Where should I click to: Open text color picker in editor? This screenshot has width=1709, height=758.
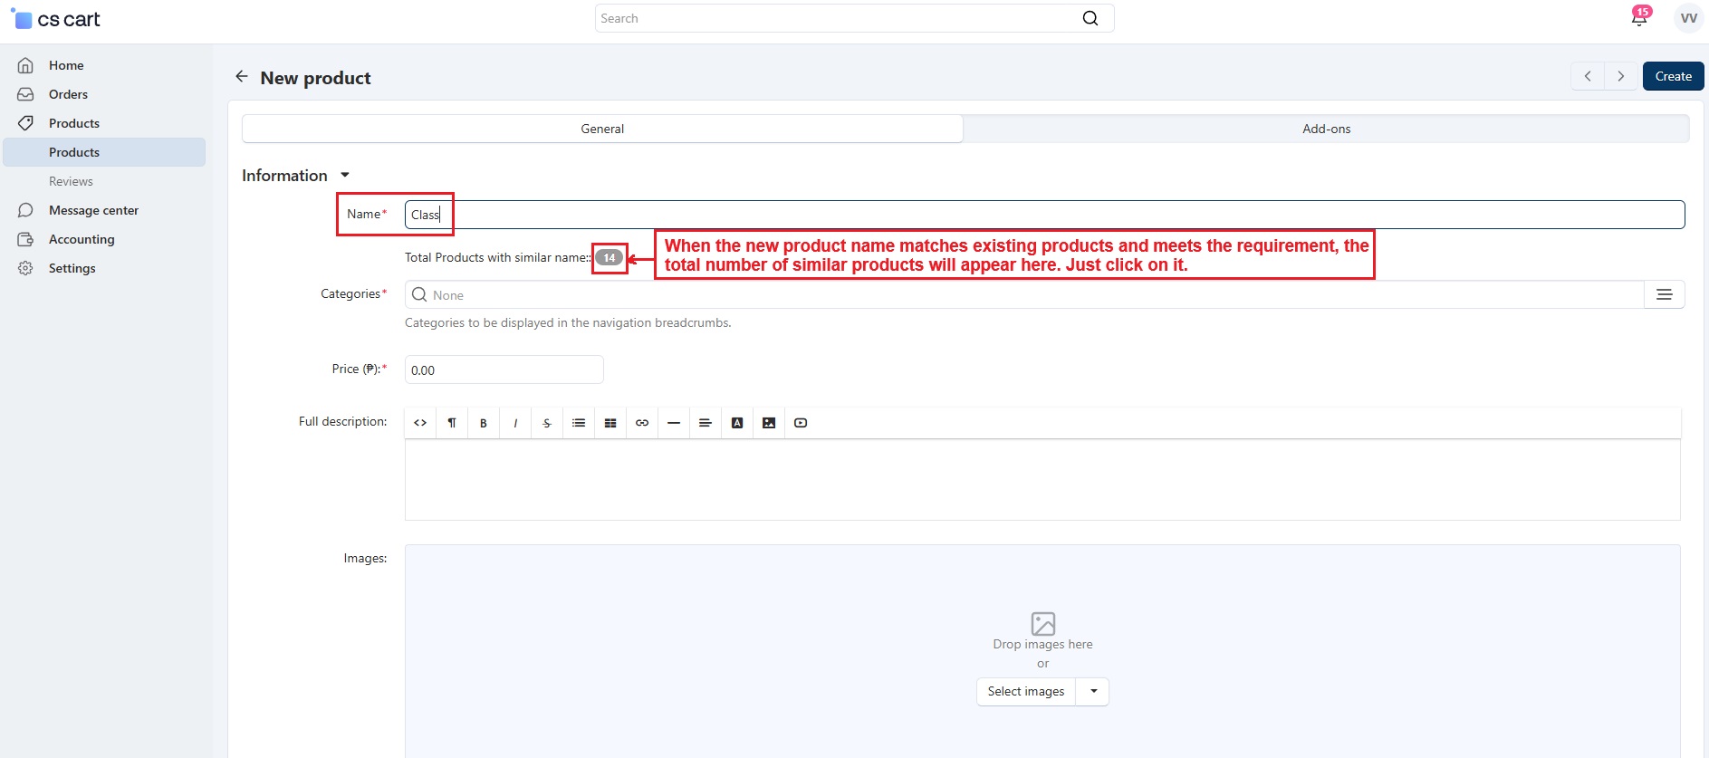737,423
